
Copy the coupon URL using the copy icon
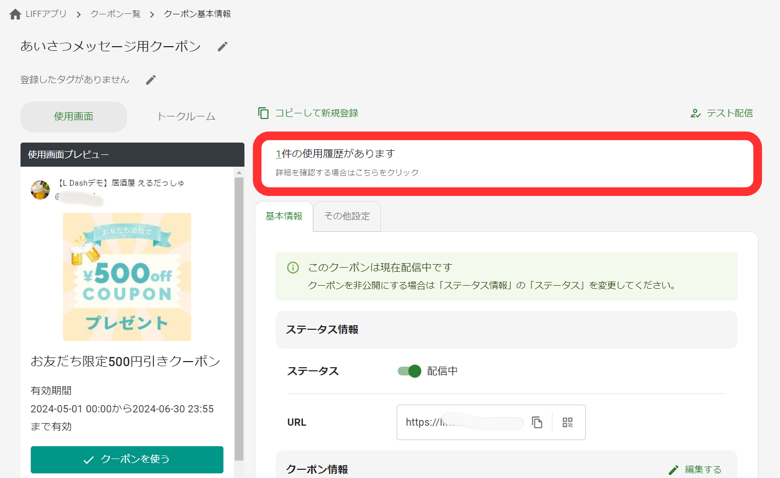click(x=537, y=422)
